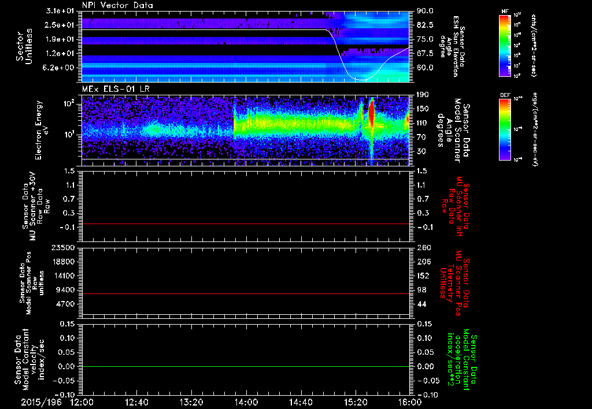Click the 'ESH Sun Elevation Angle' axis label
592x409 pixels.
click(453, 46)
